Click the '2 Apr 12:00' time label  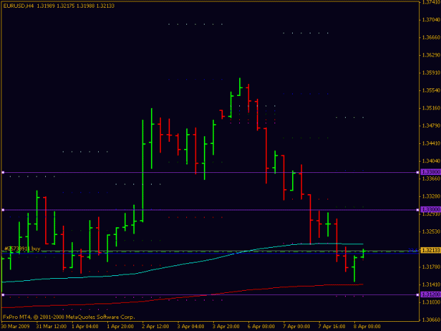pos(155,327)
